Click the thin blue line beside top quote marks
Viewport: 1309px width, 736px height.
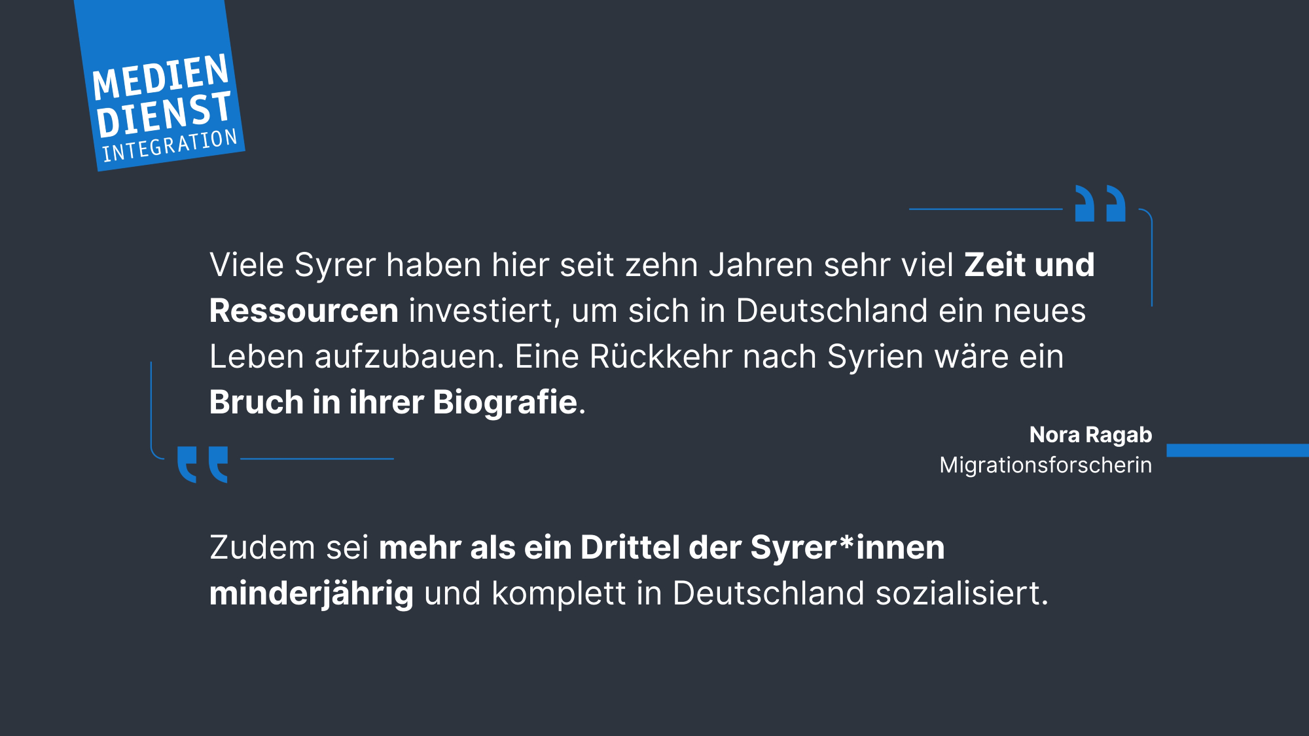pos(985,209)
